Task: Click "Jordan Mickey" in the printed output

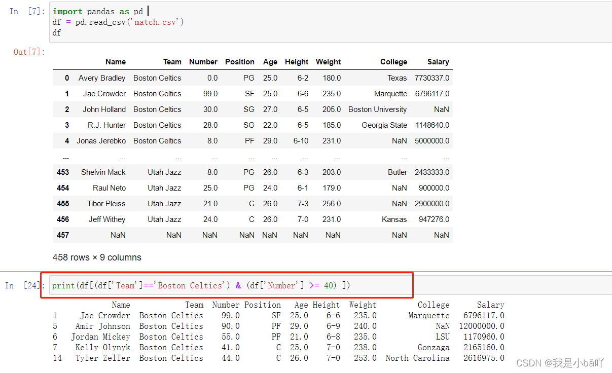Action: click(x=100, y=337)
